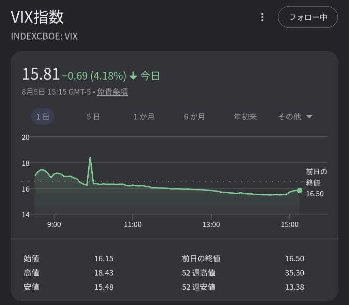Viewport: 349px width, 305px height.
Task: Click the green down arrow icon
Action: point(133,76)
